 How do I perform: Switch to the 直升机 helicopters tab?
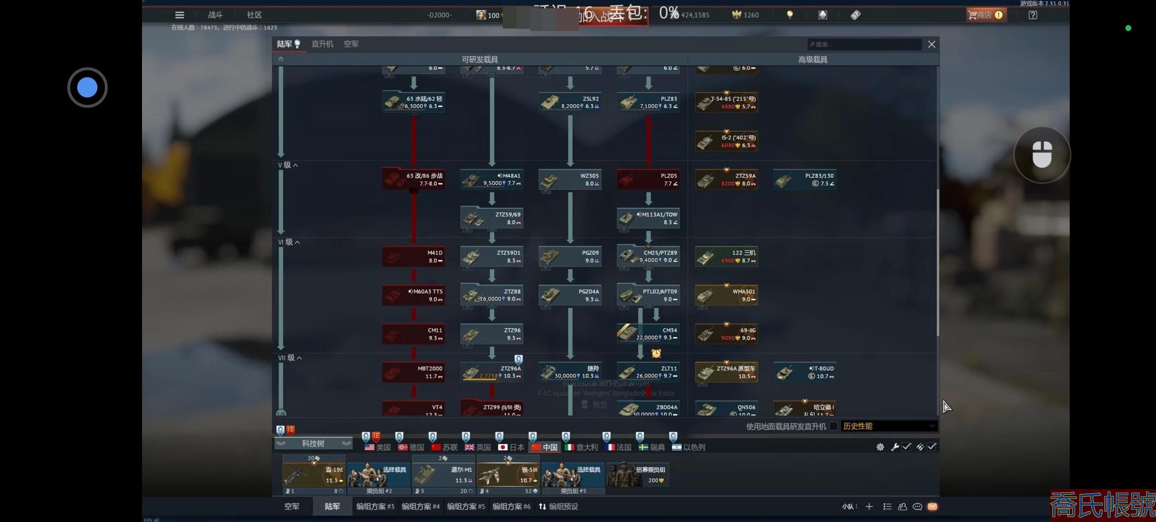[x=322, y=44]
